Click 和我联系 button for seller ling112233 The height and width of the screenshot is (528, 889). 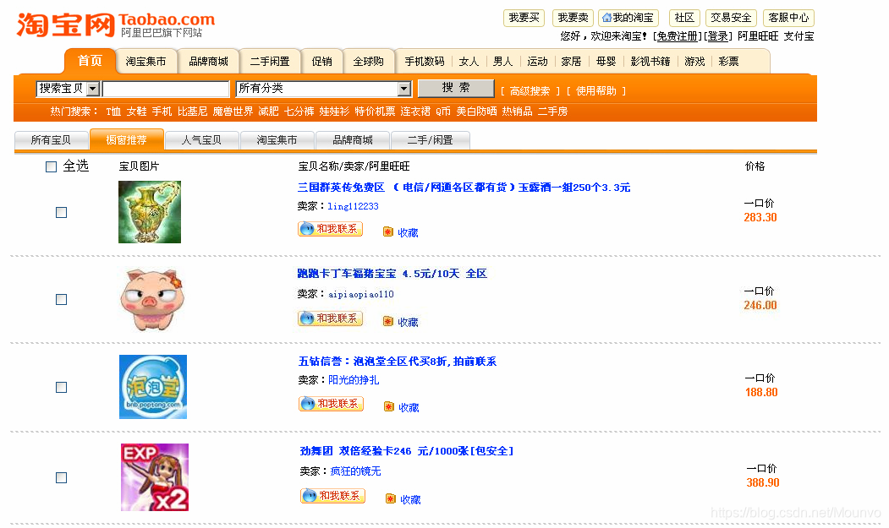330,229
